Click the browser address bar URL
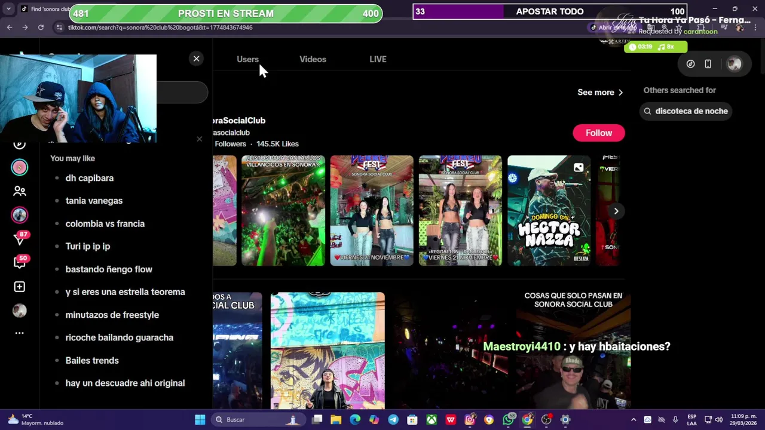This screenshot has width=765, height=430. (x=160, y=27)
